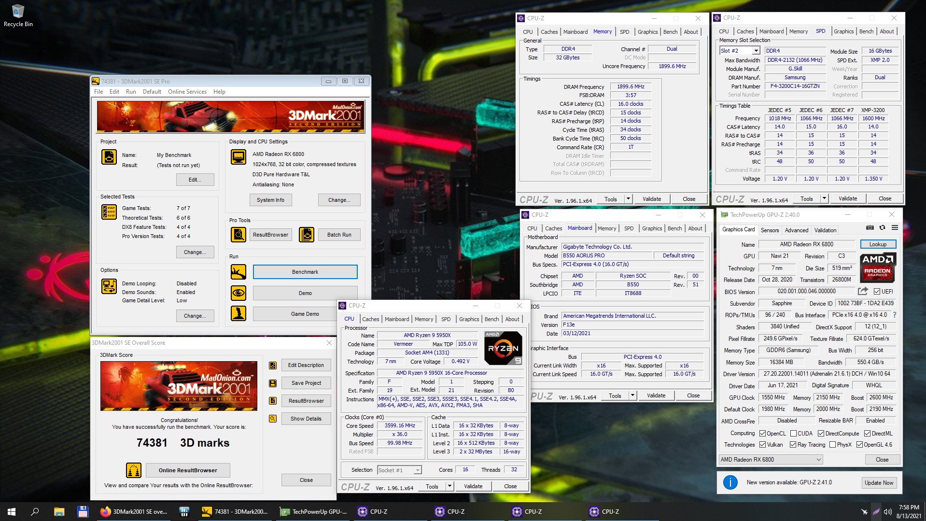Toggle the Vulkan checkbox
This screenshot has height=521, width=926.
pyautogui.click(x=762, y=445)
